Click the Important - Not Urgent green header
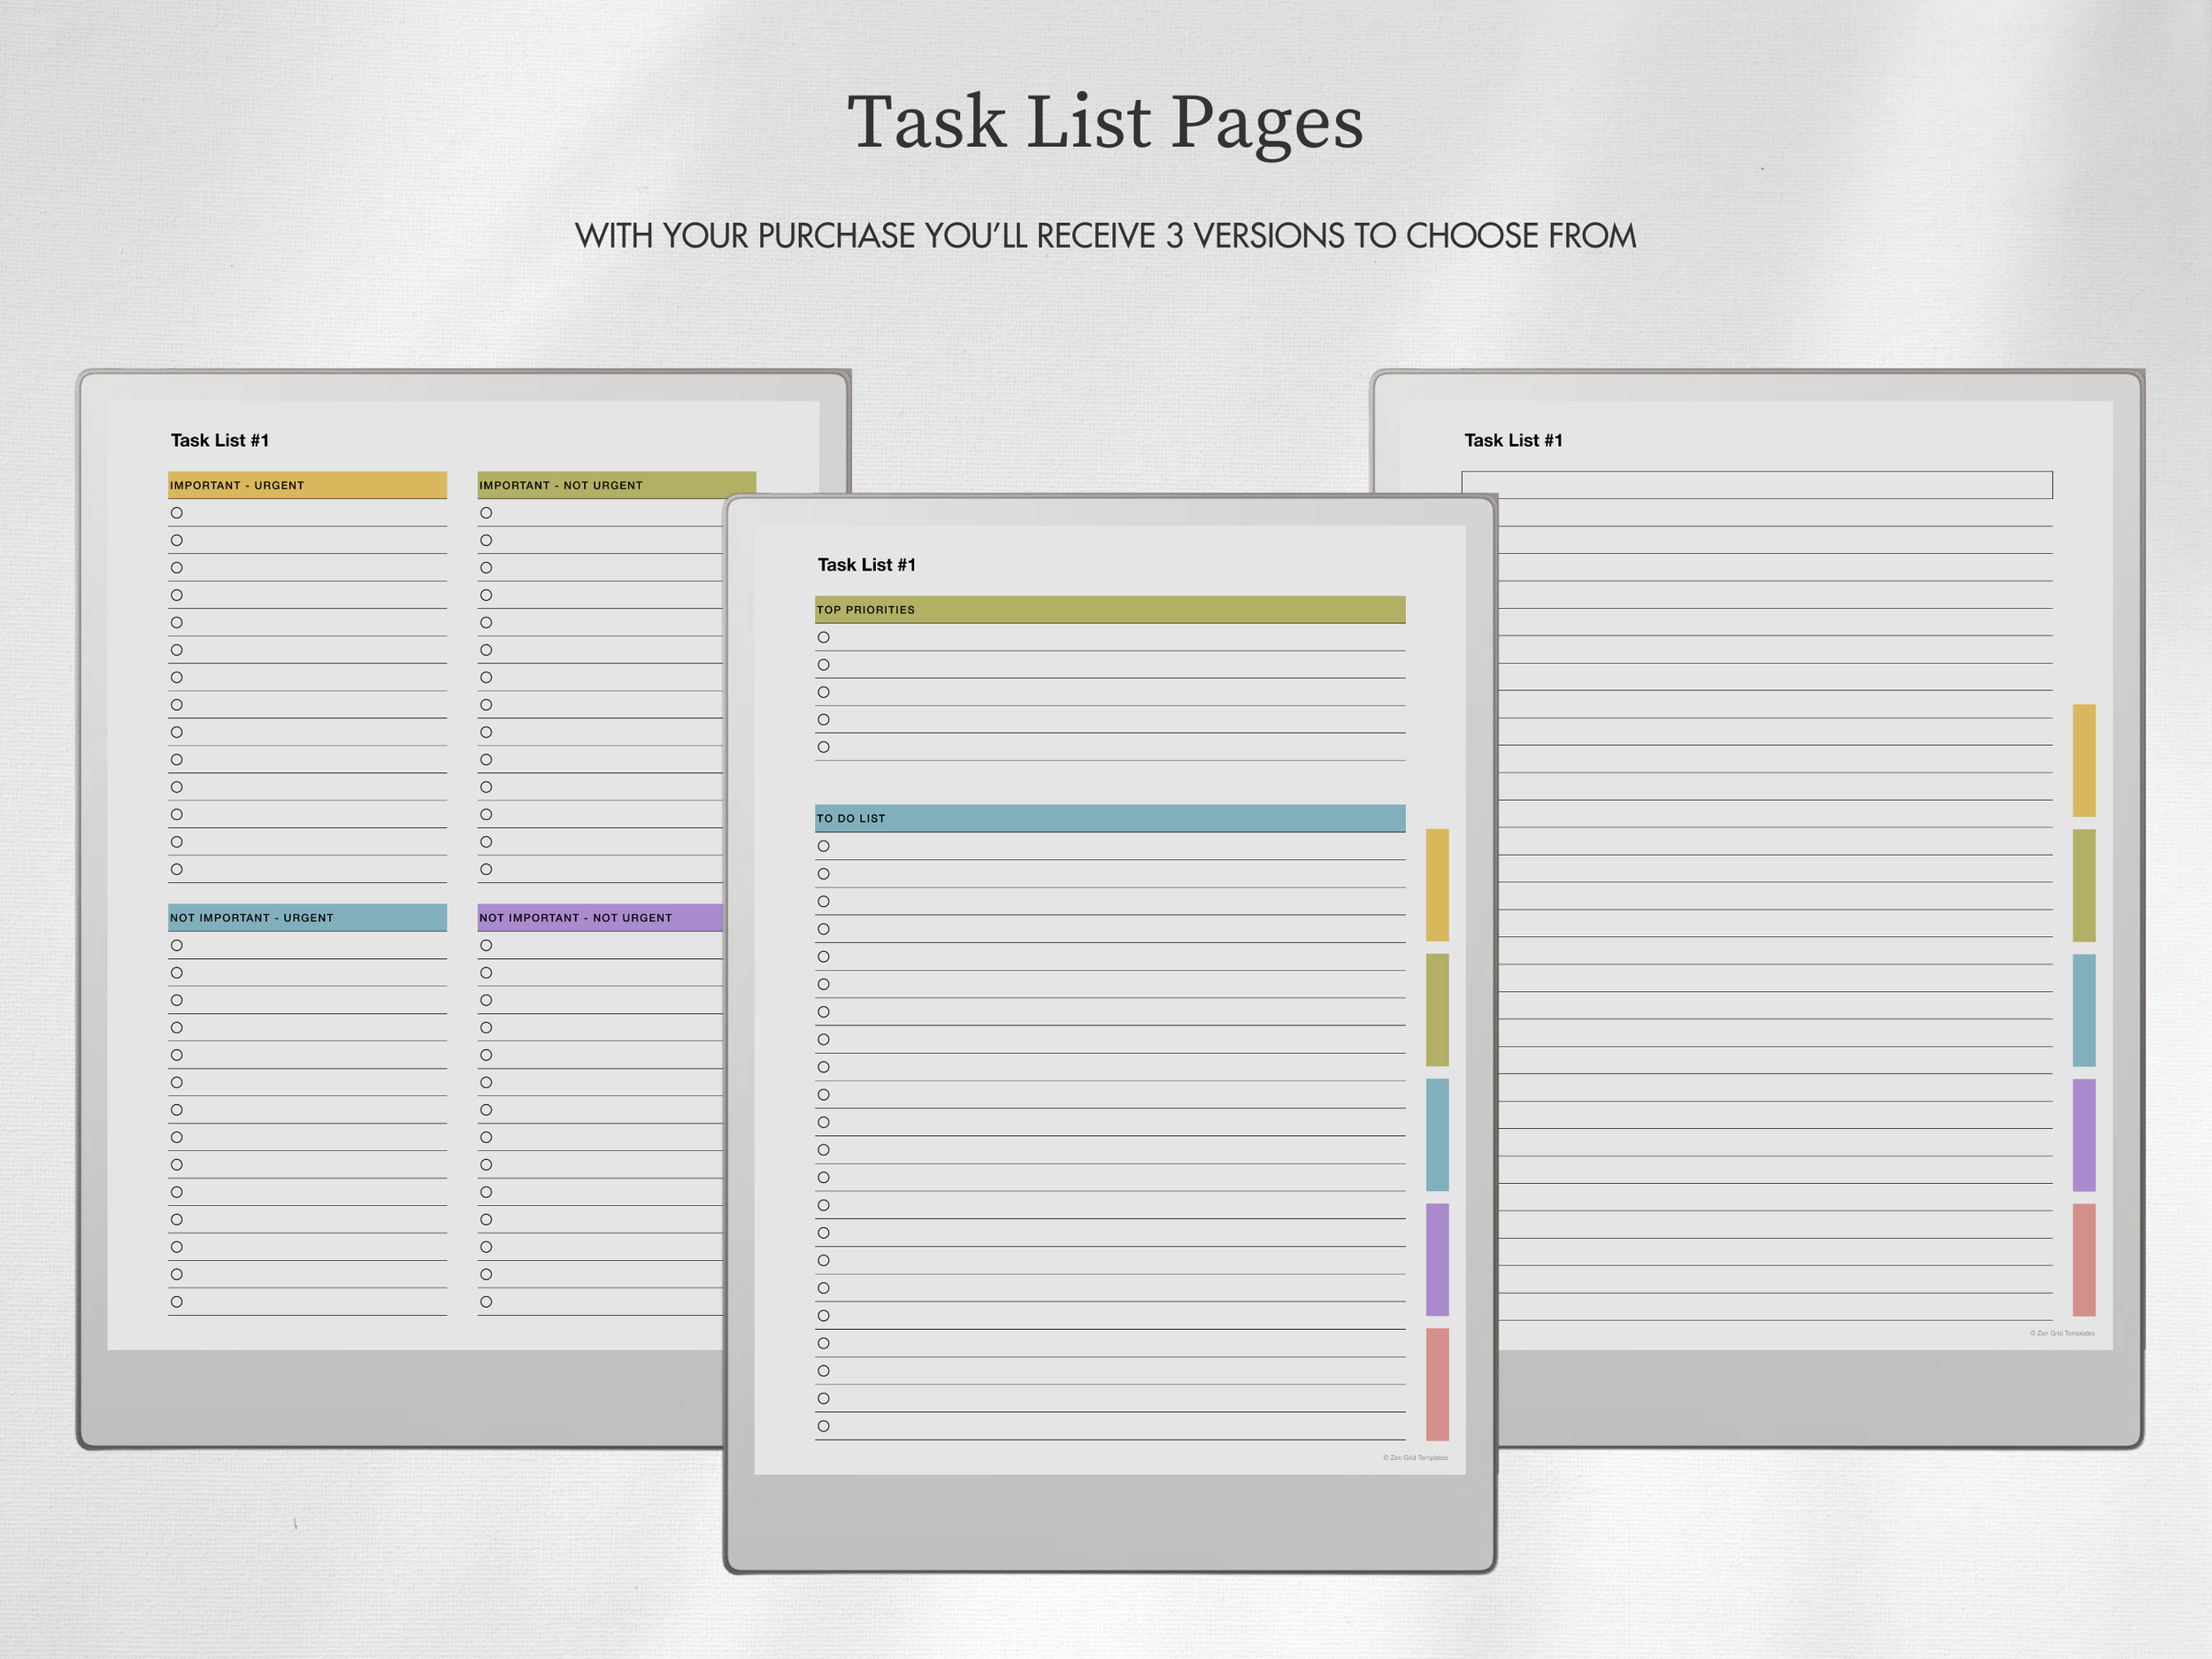This screenshot has width=2212, height=1659. 617,484
